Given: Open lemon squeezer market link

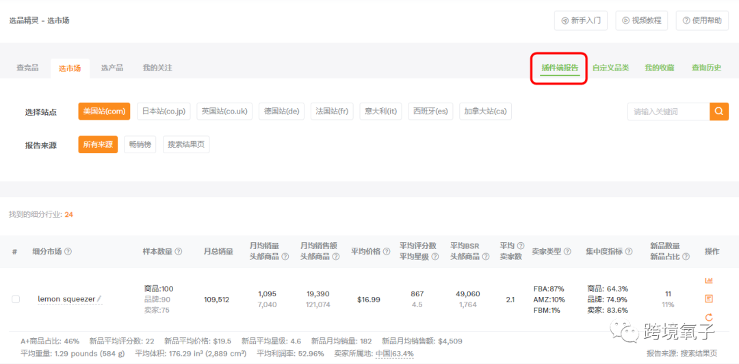Looking at the screenshot, I should pos(66,299).
